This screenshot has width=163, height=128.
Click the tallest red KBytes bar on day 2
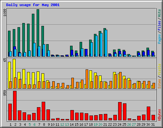pyautogui.click(x=15, y=106)
